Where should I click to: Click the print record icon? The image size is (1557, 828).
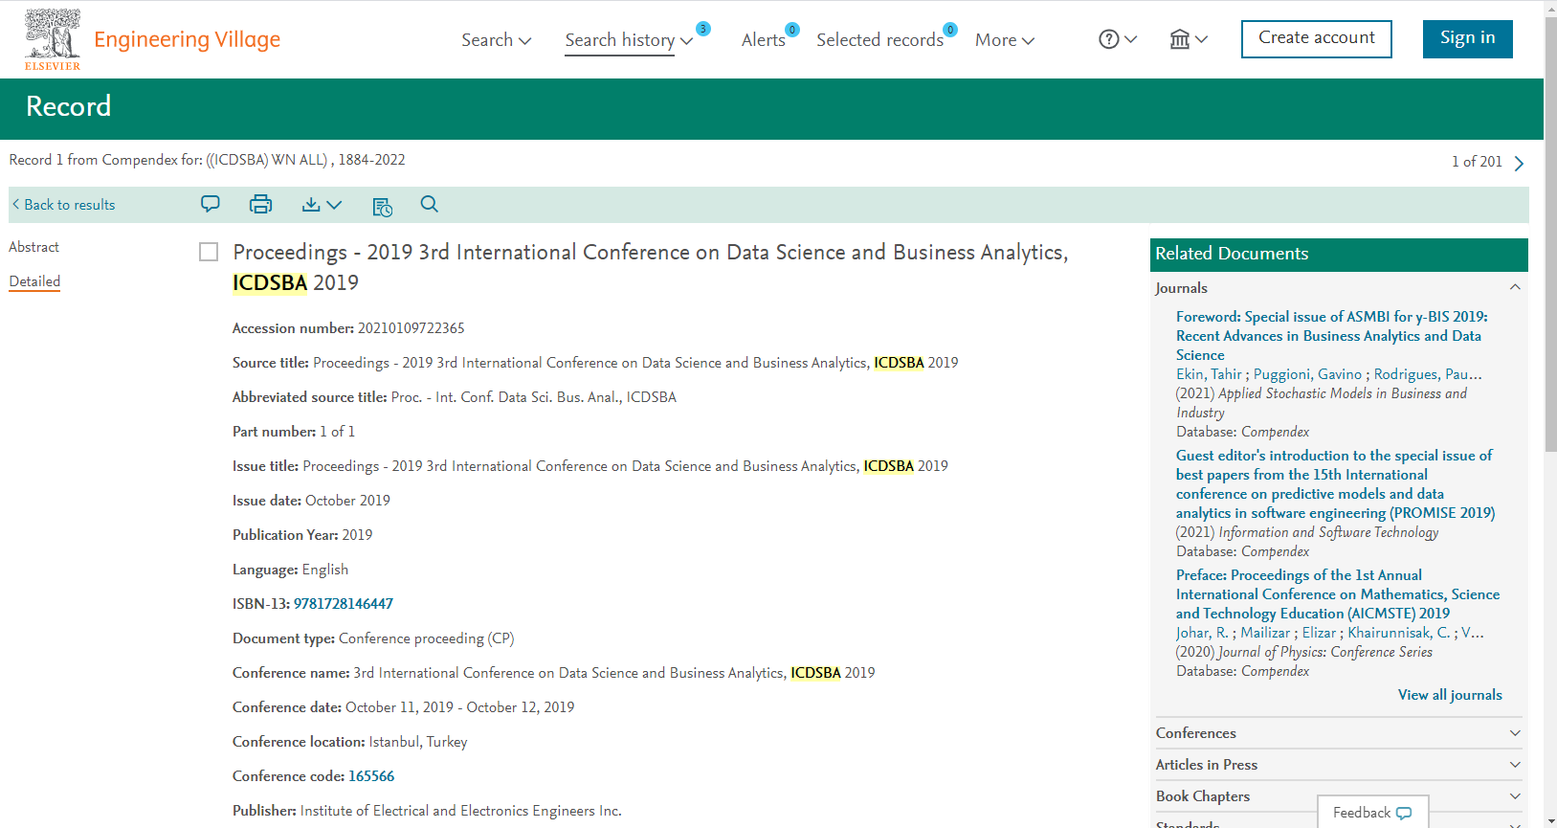click(x=260, y=204)
